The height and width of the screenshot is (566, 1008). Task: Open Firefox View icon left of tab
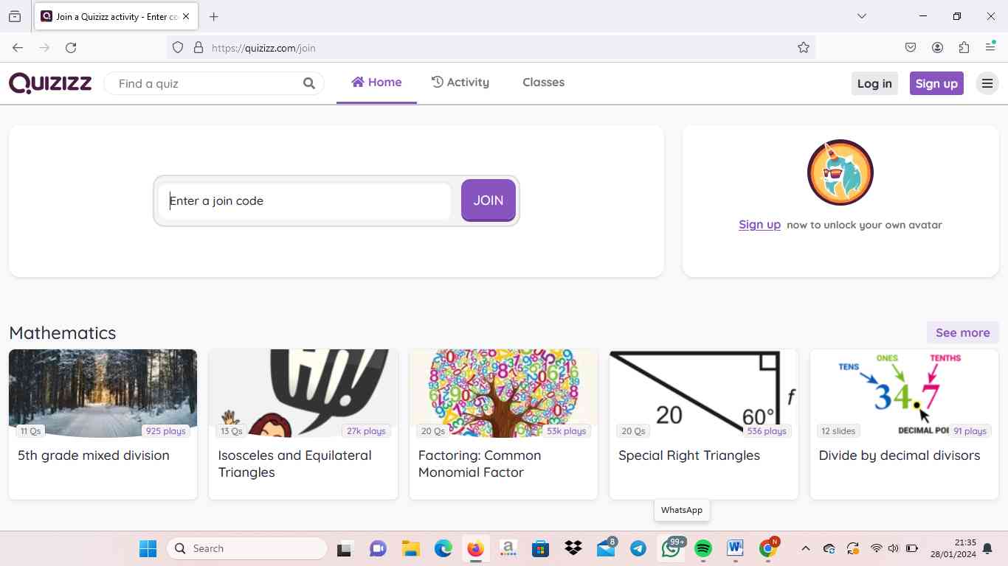[15, 16]
